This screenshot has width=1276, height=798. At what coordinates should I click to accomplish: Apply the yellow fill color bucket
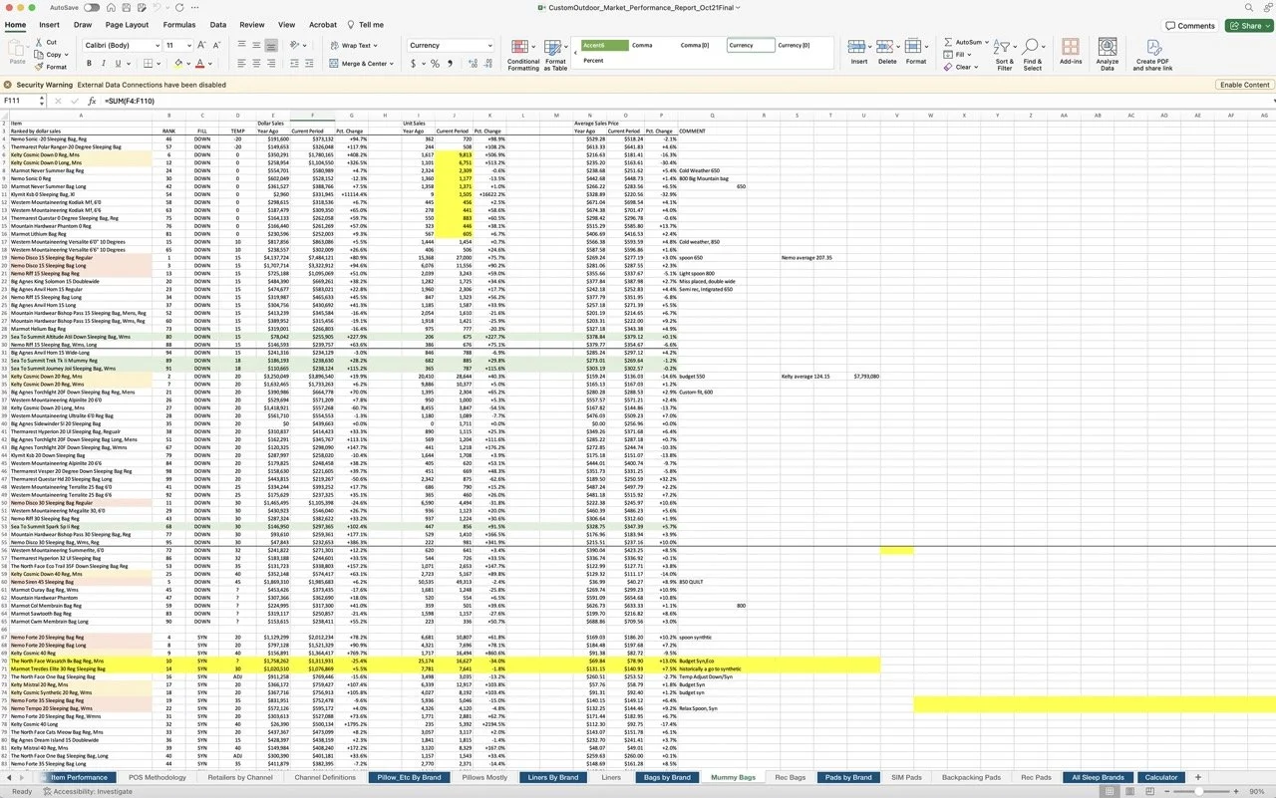pos(178,64)
